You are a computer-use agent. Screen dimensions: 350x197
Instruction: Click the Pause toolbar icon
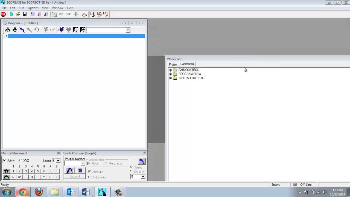[76, 14]
